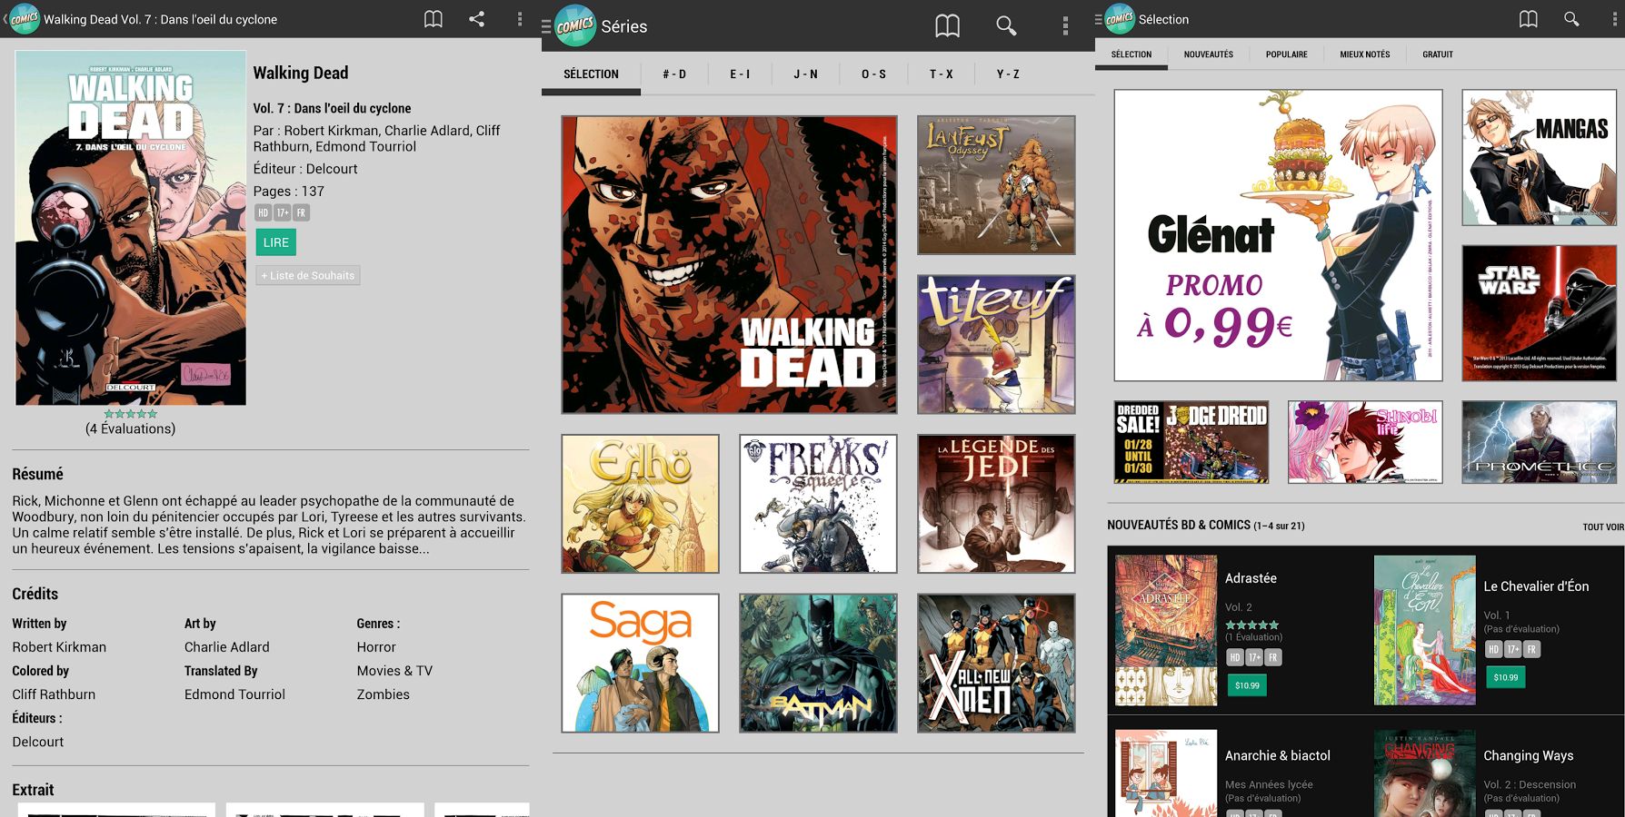Click writer name Robert Kirkman in credits
Screen dimensions: 1625x817
59,647
